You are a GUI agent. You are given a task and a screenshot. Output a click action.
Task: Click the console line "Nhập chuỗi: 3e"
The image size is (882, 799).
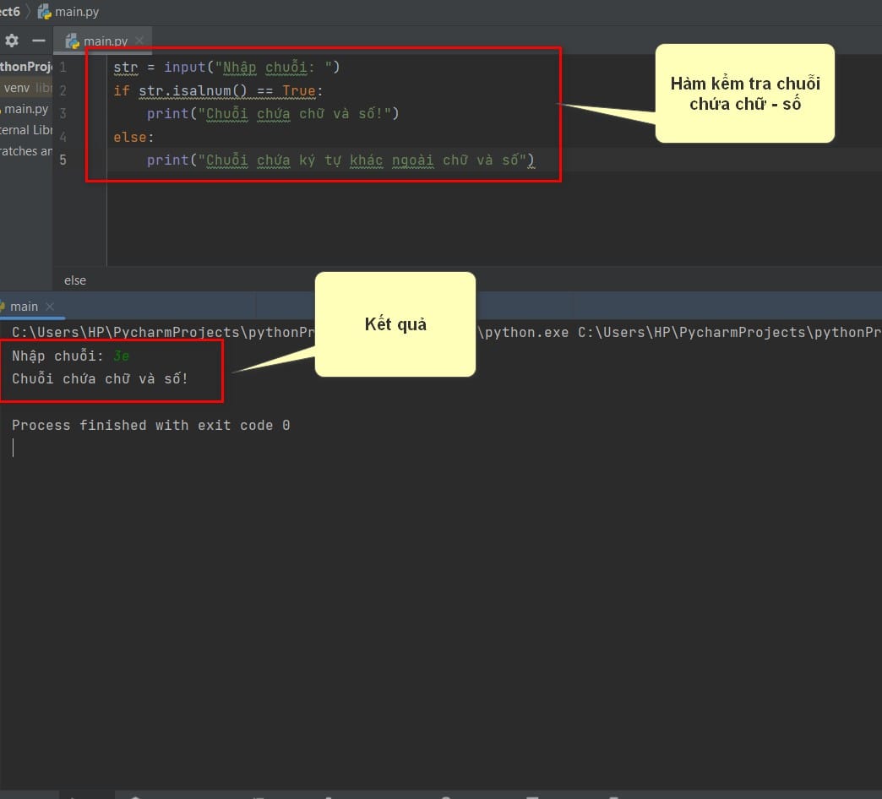(x=71, y=356)
